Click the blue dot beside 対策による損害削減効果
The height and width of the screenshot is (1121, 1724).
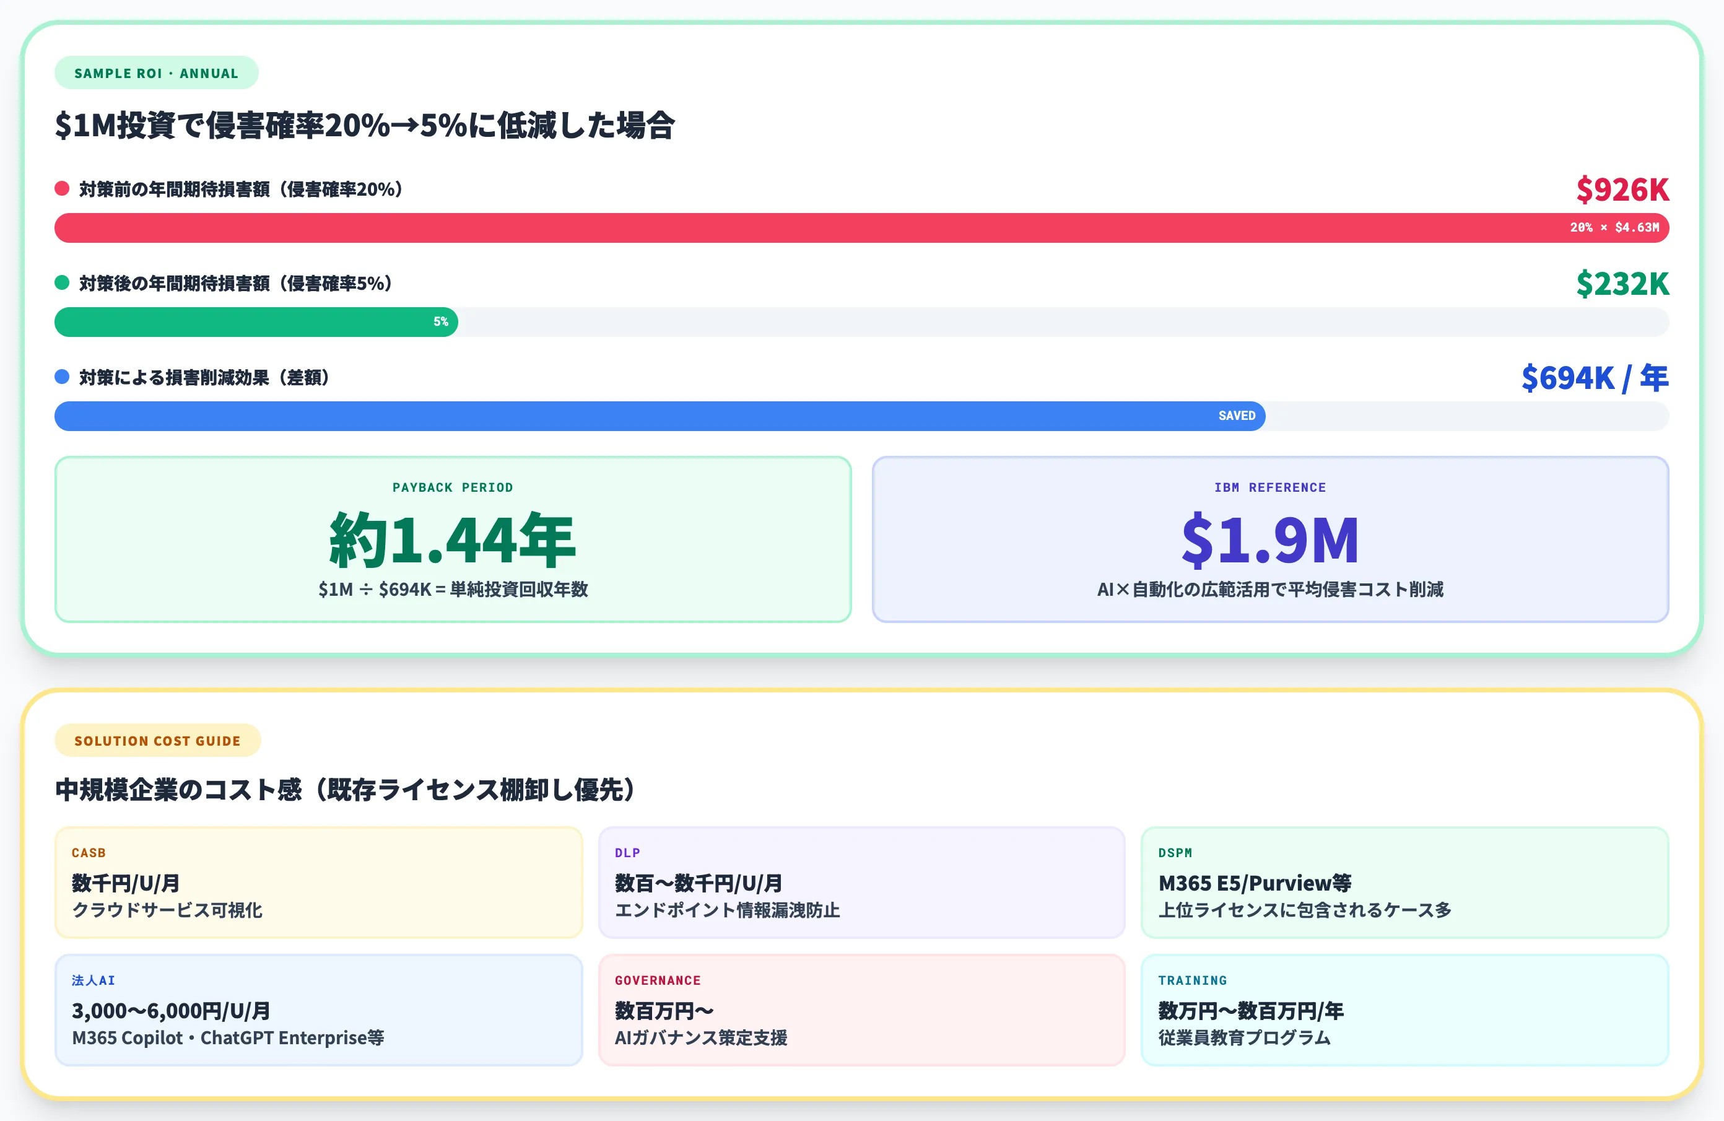click(x=63, y=377)
